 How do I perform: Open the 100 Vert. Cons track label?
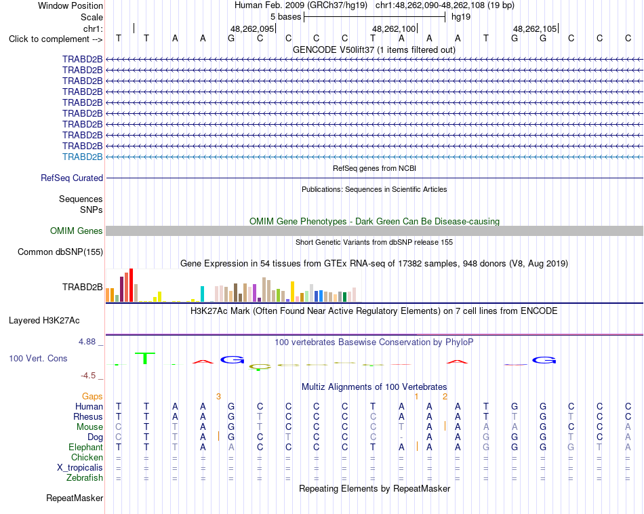(x=38, y=358)
